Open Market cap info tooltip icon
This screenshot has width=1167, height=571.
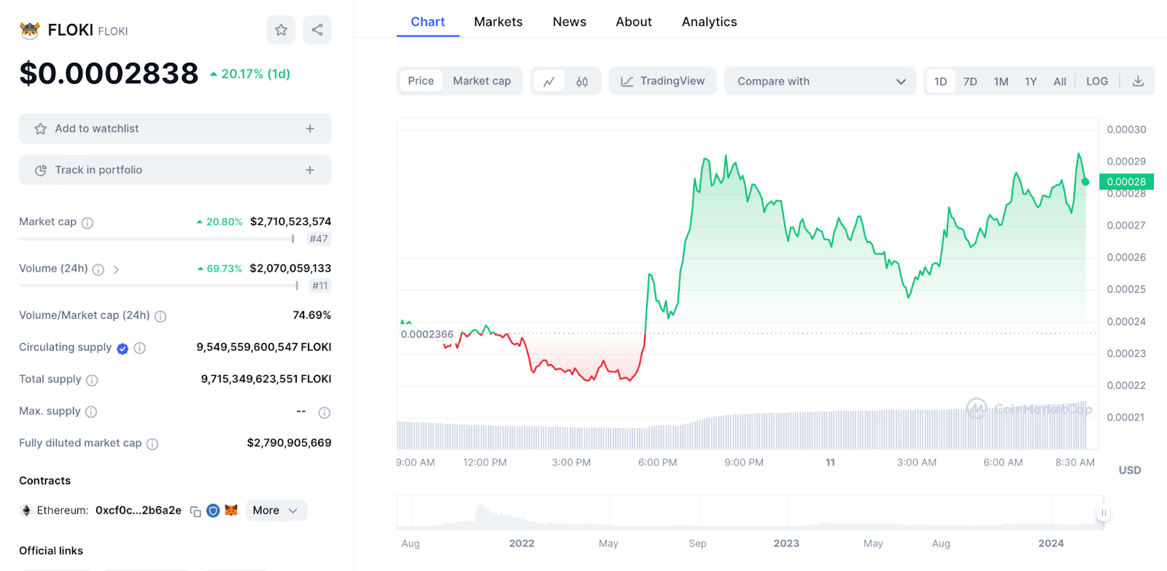pyautogui.click(x=88, y=223)
